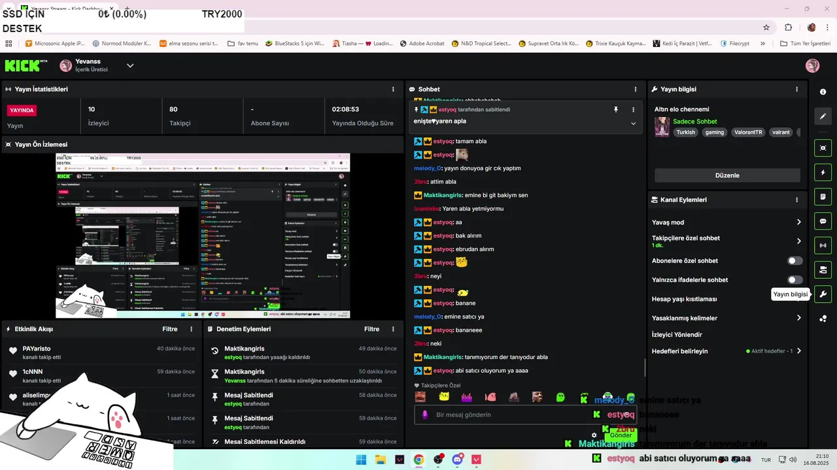837x470 pixels.
Task: Show more bookmarks overflow chevron
Action: [762, 44]
